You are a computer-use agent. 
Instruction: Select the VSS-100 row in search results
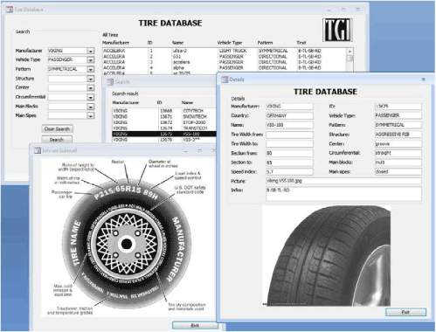pyautogui.click(x=164, y=134)
